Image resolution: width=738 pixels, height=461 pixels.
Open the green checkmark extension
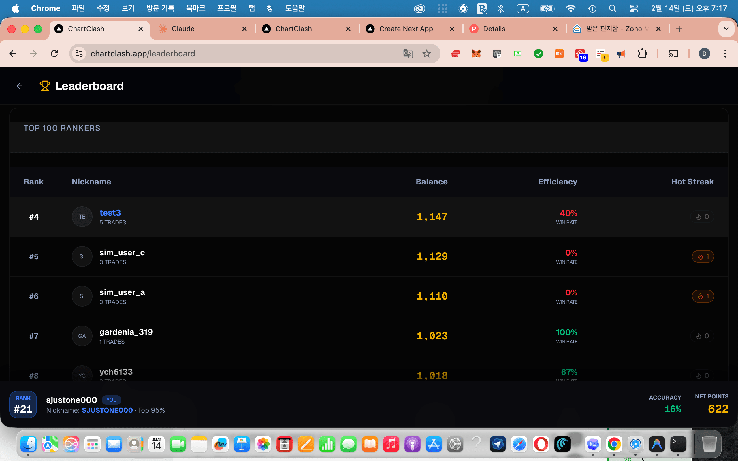539,54
